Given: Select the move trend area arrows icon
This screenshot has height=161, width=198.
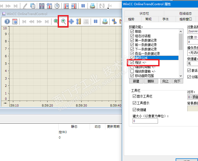Looking at the screenshot, I should (71, 22).
